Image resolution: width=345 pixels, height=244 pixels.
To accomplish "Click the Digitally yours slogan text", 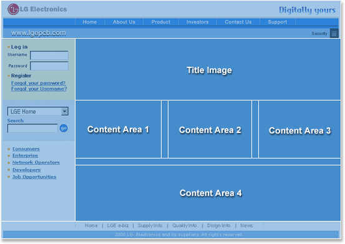I will point(307,10).
